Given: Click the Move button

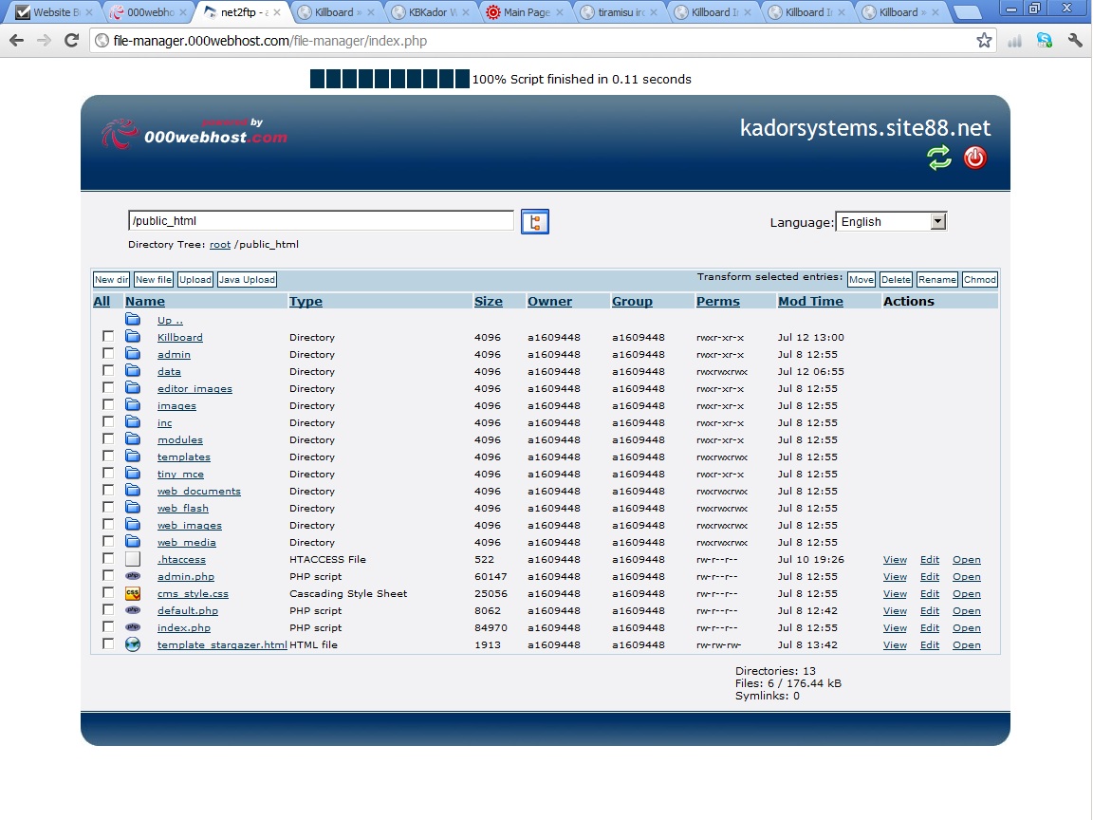Looking at the screenshot, I should coord(861,280).
